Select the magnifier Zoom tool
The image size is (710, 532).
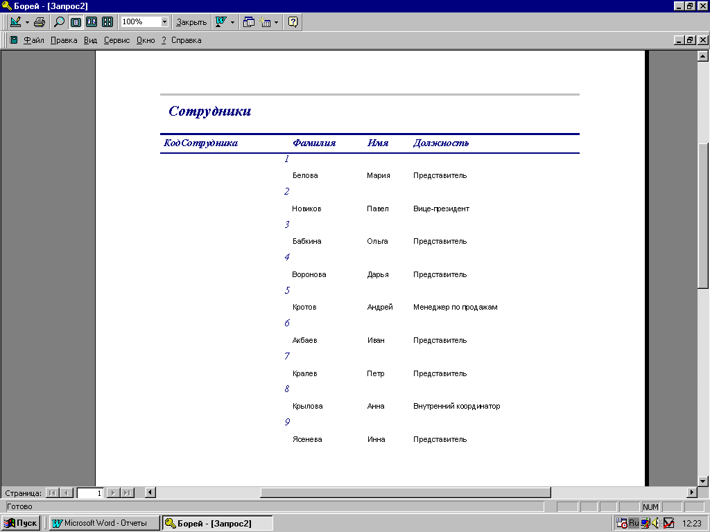click(x=60, y=21)
